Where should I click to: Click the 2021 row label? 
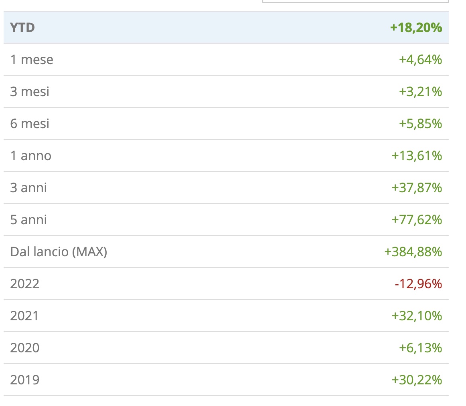point(25,316)
